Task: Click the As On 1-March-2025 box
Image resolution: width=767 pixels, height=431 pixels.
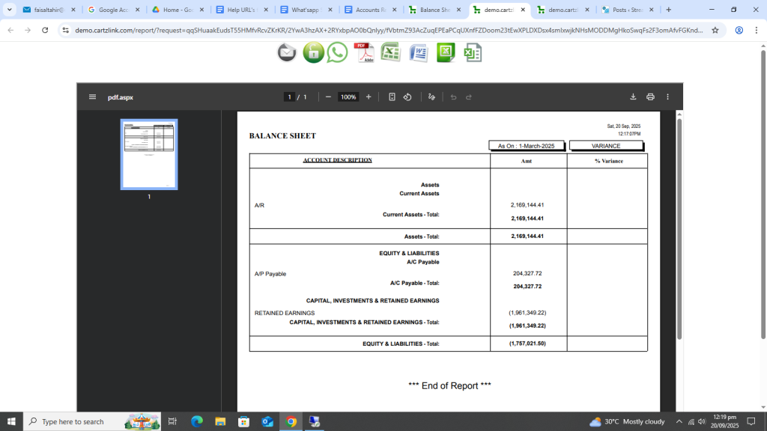Action: click(527, 146)
